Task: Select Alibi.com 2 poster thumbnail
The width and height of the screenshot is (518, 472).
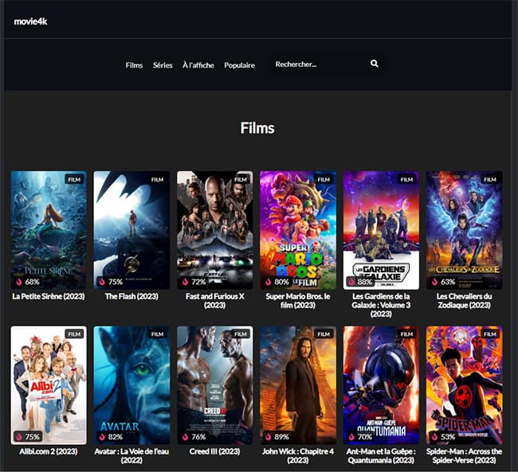Action: coord(49,385)
